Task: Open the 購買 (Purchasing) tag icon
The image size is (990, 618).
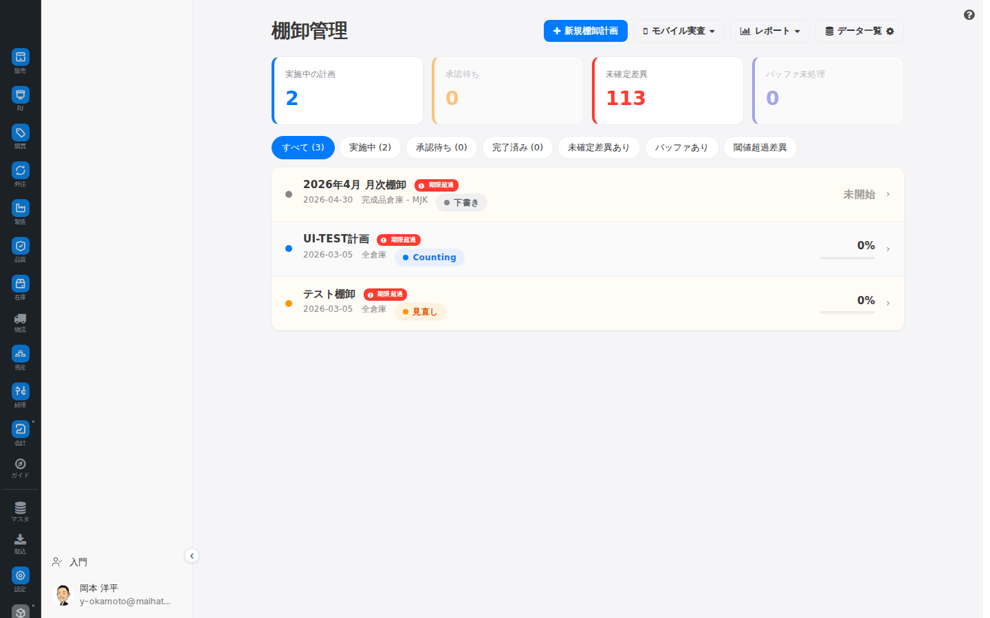Action: pyautogui.click(x=21, y=133)
